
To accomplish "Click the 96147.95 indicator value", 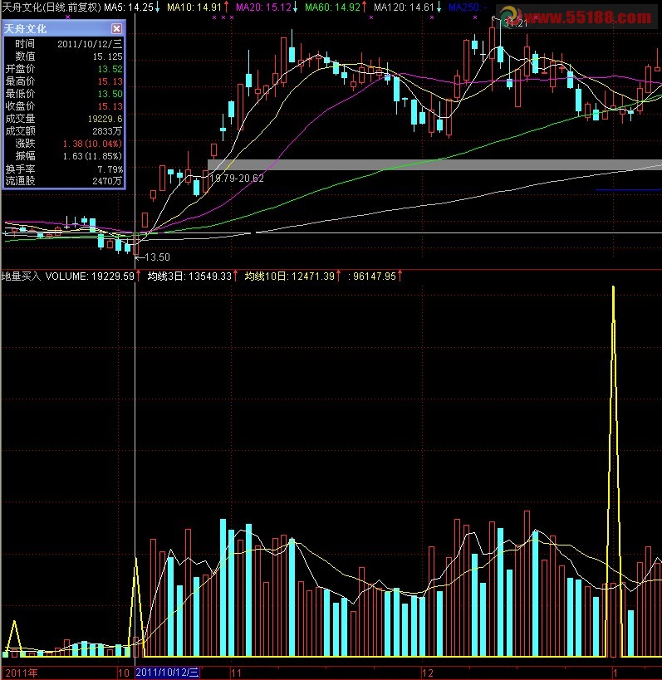I will (375, 276).
